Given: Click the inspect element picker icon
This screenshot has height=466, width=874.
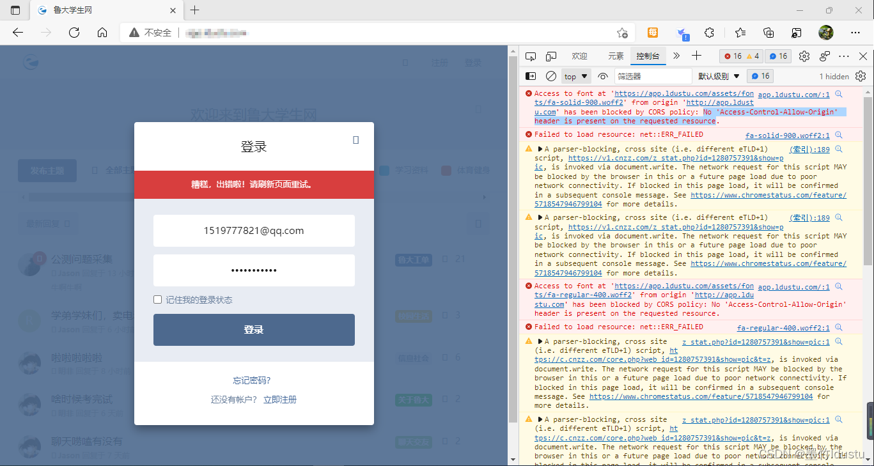Looking at the screenshot, I should 531,56.
